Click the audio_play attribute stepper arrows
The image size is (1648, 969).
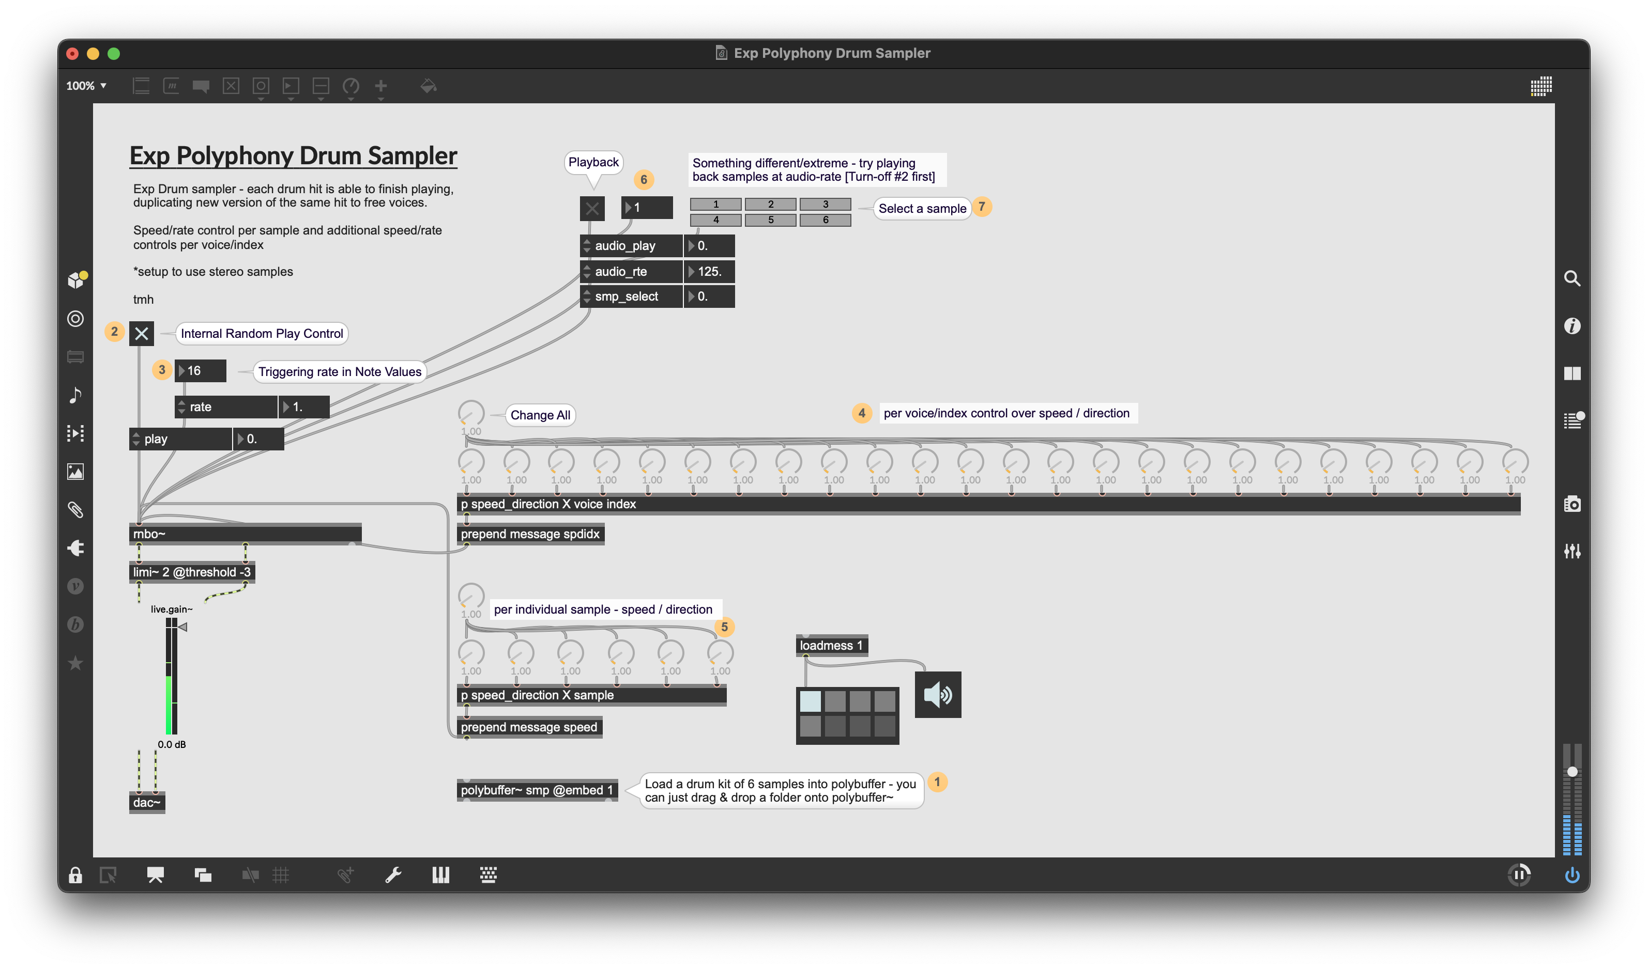tap(587, 246)
